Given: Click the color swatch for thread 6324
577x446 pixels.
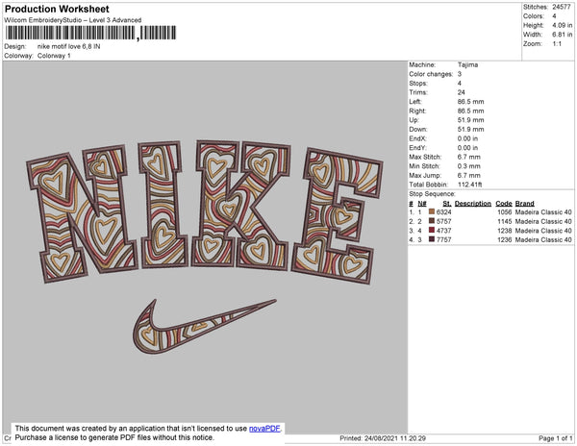Looking at the screenshot, I should pos(432,211).
